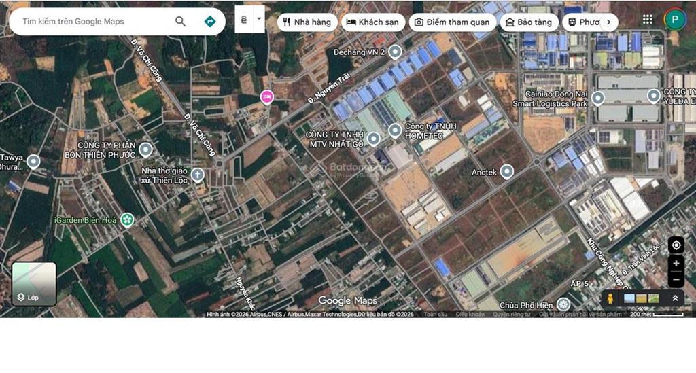Select the Anctek marker
The image size is (696, 373).
(x=507, y=172)
